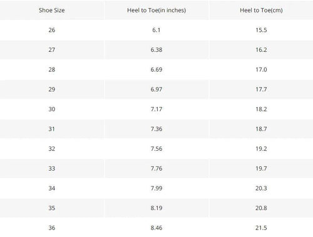This screenshot has height=237, width=313.
Task: Select the 8.19 inches cell
Action: click(156, 208)
